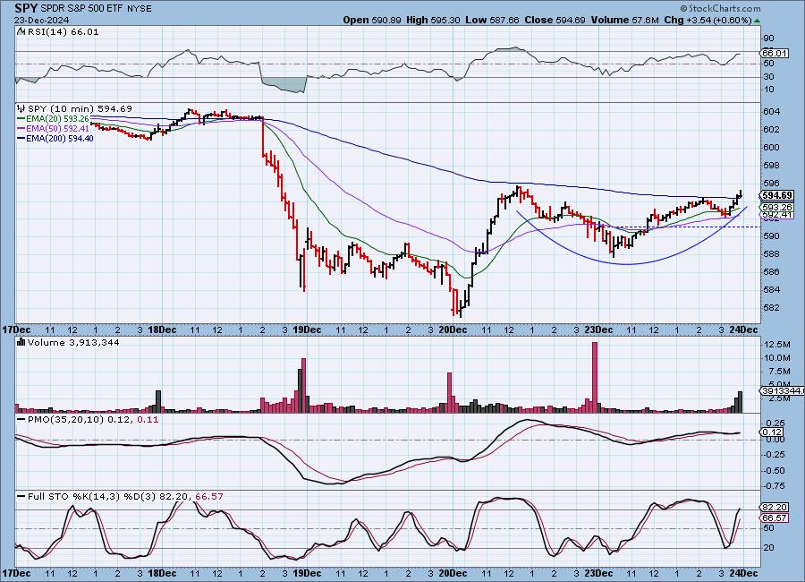Click the 20 stochastic axis label
This screenshot has width=805, height=582.
tap(768, 548)
